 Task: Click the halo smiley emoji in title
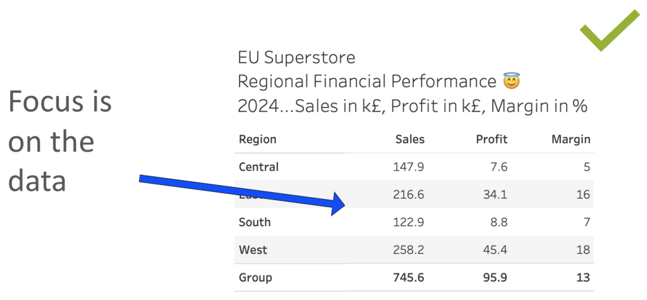click(x=512, y=81)
